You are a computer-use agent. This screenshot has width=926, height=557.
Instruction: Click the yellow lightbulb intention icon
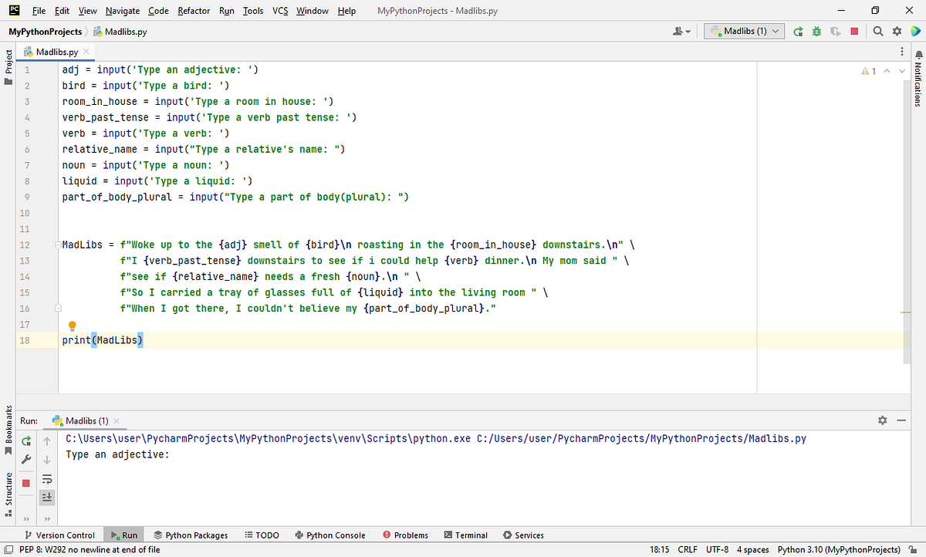point(73,326)
